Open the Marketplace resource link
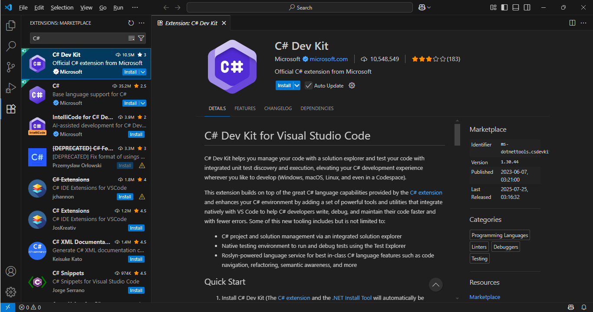 485,297
